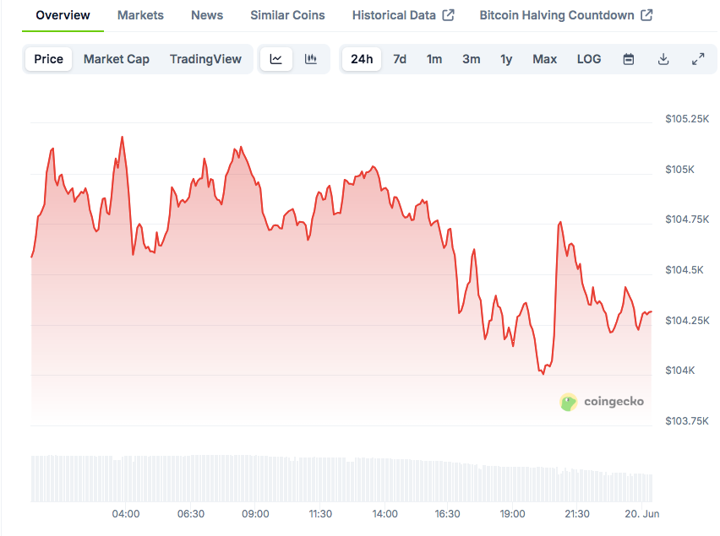Click the external link icon beside Bitcoin Halving Countdown

pyautogui.click(x=646, y=15)
